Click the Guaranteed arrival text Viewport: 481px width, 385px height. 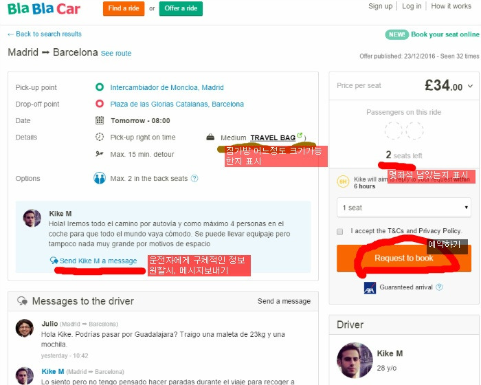tap(406, 287)
